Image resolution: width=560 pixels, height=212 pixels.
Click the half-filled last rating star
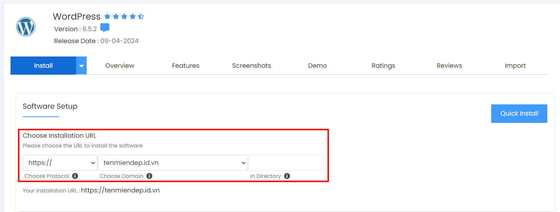pyautogui.click(x=141, y=16)
